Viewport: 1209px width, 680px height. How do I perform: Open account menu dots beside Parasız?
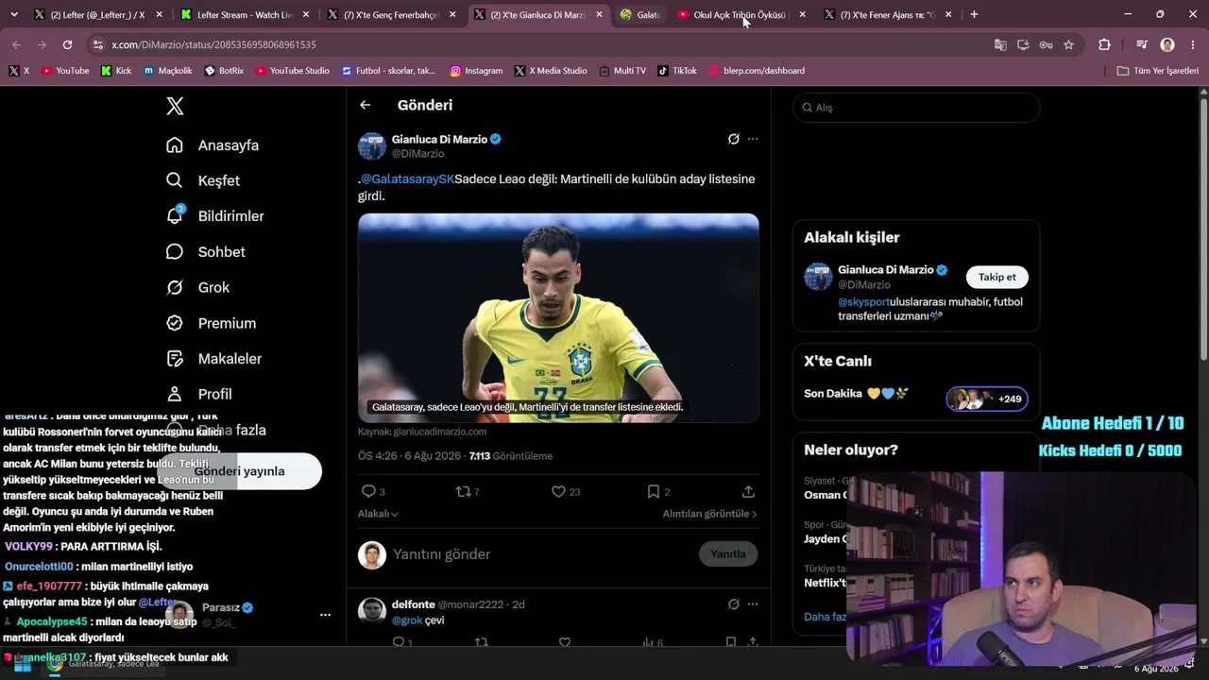[325, 615]
